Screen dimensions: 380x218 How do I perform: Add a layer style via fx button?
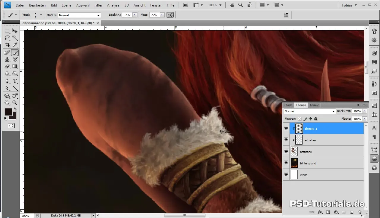click(320, 212)
